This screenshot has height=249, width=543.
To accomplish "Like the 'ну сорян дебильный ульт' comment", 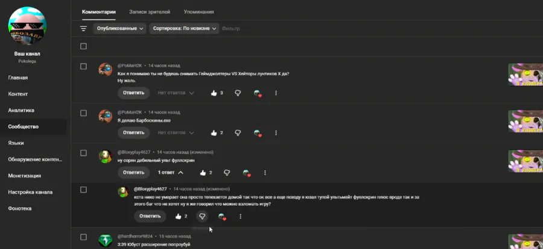I will click(203, 173).
